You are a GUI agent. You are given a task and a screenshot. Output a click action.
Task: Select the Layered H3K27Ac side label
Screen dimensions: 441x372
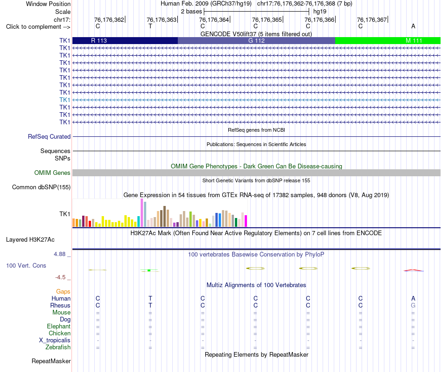coord(30,240)
